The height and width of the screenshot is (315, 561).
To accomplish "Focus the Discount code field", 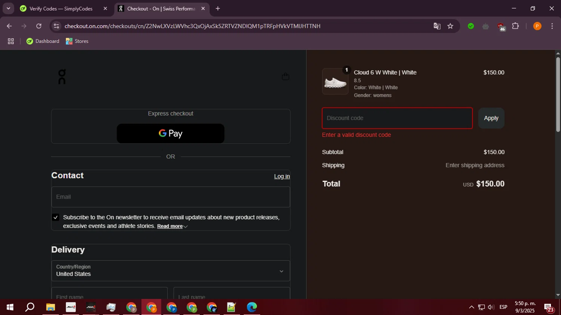I will (x=397, y=118).
